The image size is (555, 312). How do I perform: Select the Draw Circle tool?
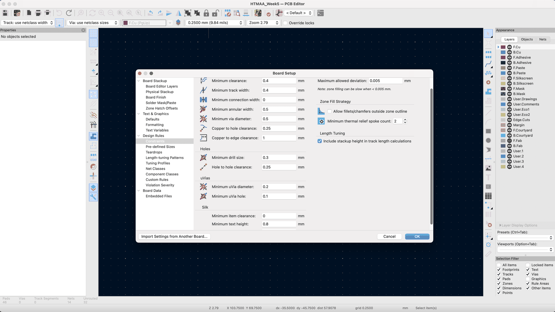pyautogui.click(x=488, y=140)
